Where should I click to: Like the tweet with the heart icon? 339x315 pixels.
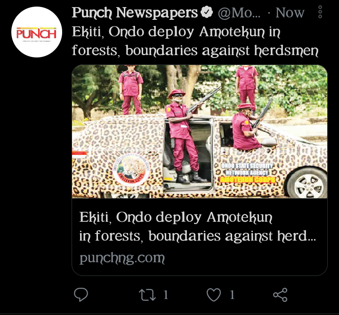tap(214, 295)
